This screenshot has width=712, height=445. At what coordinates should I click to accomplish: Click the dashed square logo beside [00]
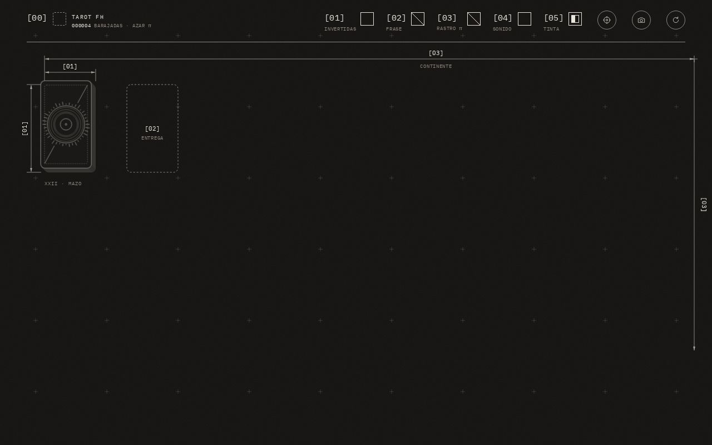[x=60, y=19]
